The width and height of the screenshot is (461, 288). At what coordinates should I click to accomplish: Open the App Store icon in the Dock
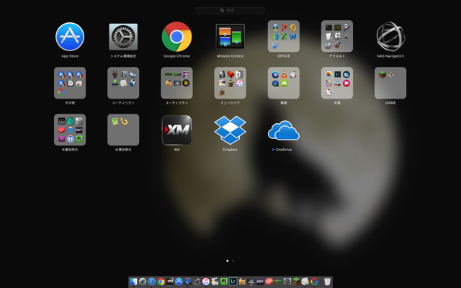click(179, 282)
